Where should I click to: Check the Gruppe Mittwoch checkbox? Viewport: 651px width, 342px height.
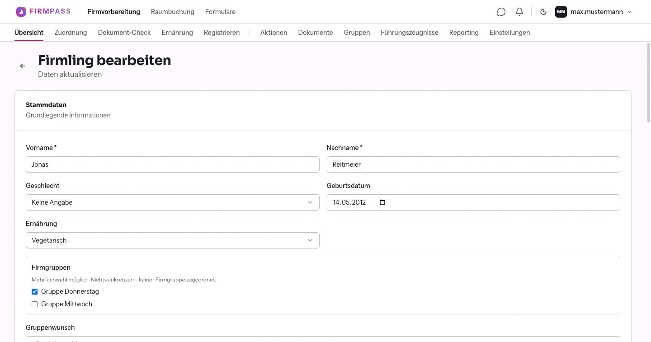34,304
